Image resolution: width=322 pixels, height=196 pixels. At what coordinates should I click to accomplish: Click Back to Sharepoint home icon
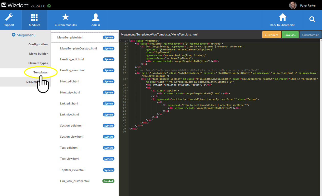tap(282, 17)
